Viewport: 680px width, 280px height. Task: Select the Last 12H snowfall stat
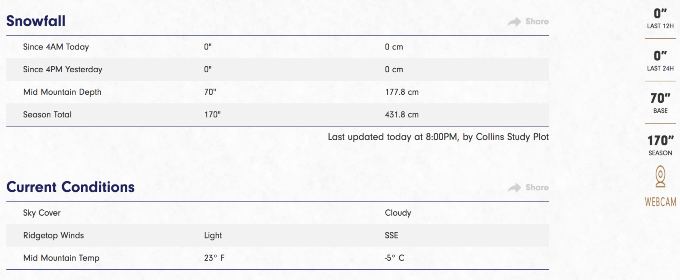click(660, 18)
